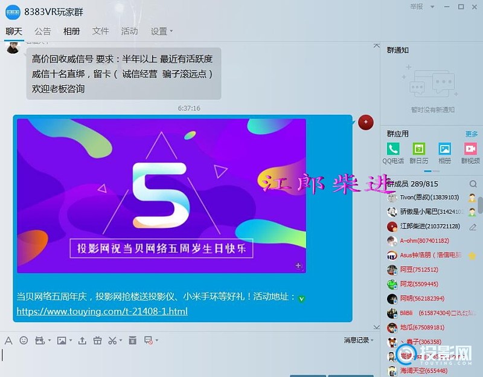Open the touying.com activity link
The height and width of the screenshot is (377, 483).
pyautogui.click(x=102, y=311)
